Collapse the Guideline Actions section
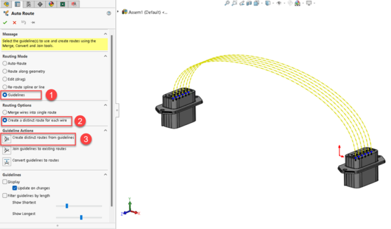The height and width of the screenshot is (229, 391). tap(106, 131)
